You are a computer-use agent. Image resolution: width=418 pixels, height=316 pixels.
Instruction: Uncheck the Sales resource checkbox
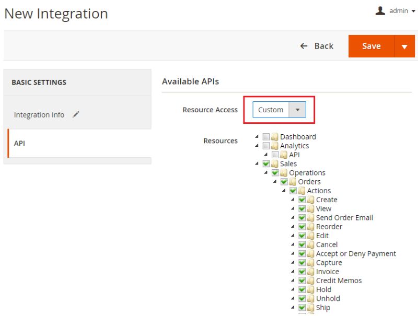(x=266, y=163)
